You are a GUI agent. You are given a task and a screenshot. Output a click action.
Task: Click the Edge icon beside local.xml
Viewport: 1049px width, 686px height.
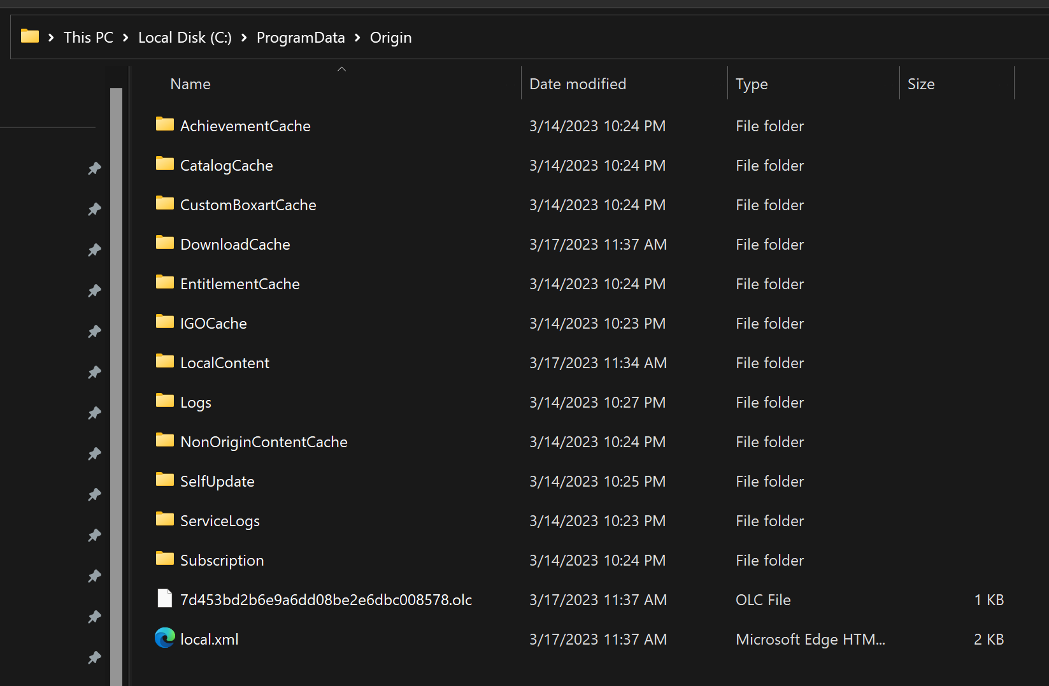(x=165, y=638)
